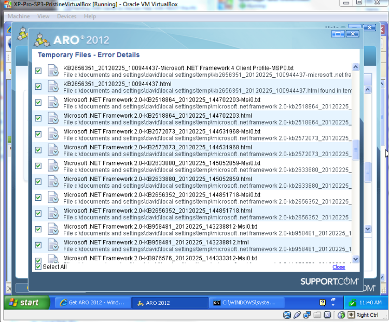Click the Close link in error details
This screenshot has width=389, height=322.
pyautogui.click(x=339, y=267)
